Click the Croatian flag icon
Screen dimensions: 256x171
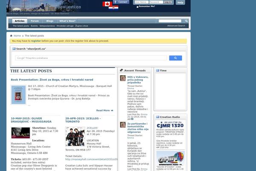(113, 8)
